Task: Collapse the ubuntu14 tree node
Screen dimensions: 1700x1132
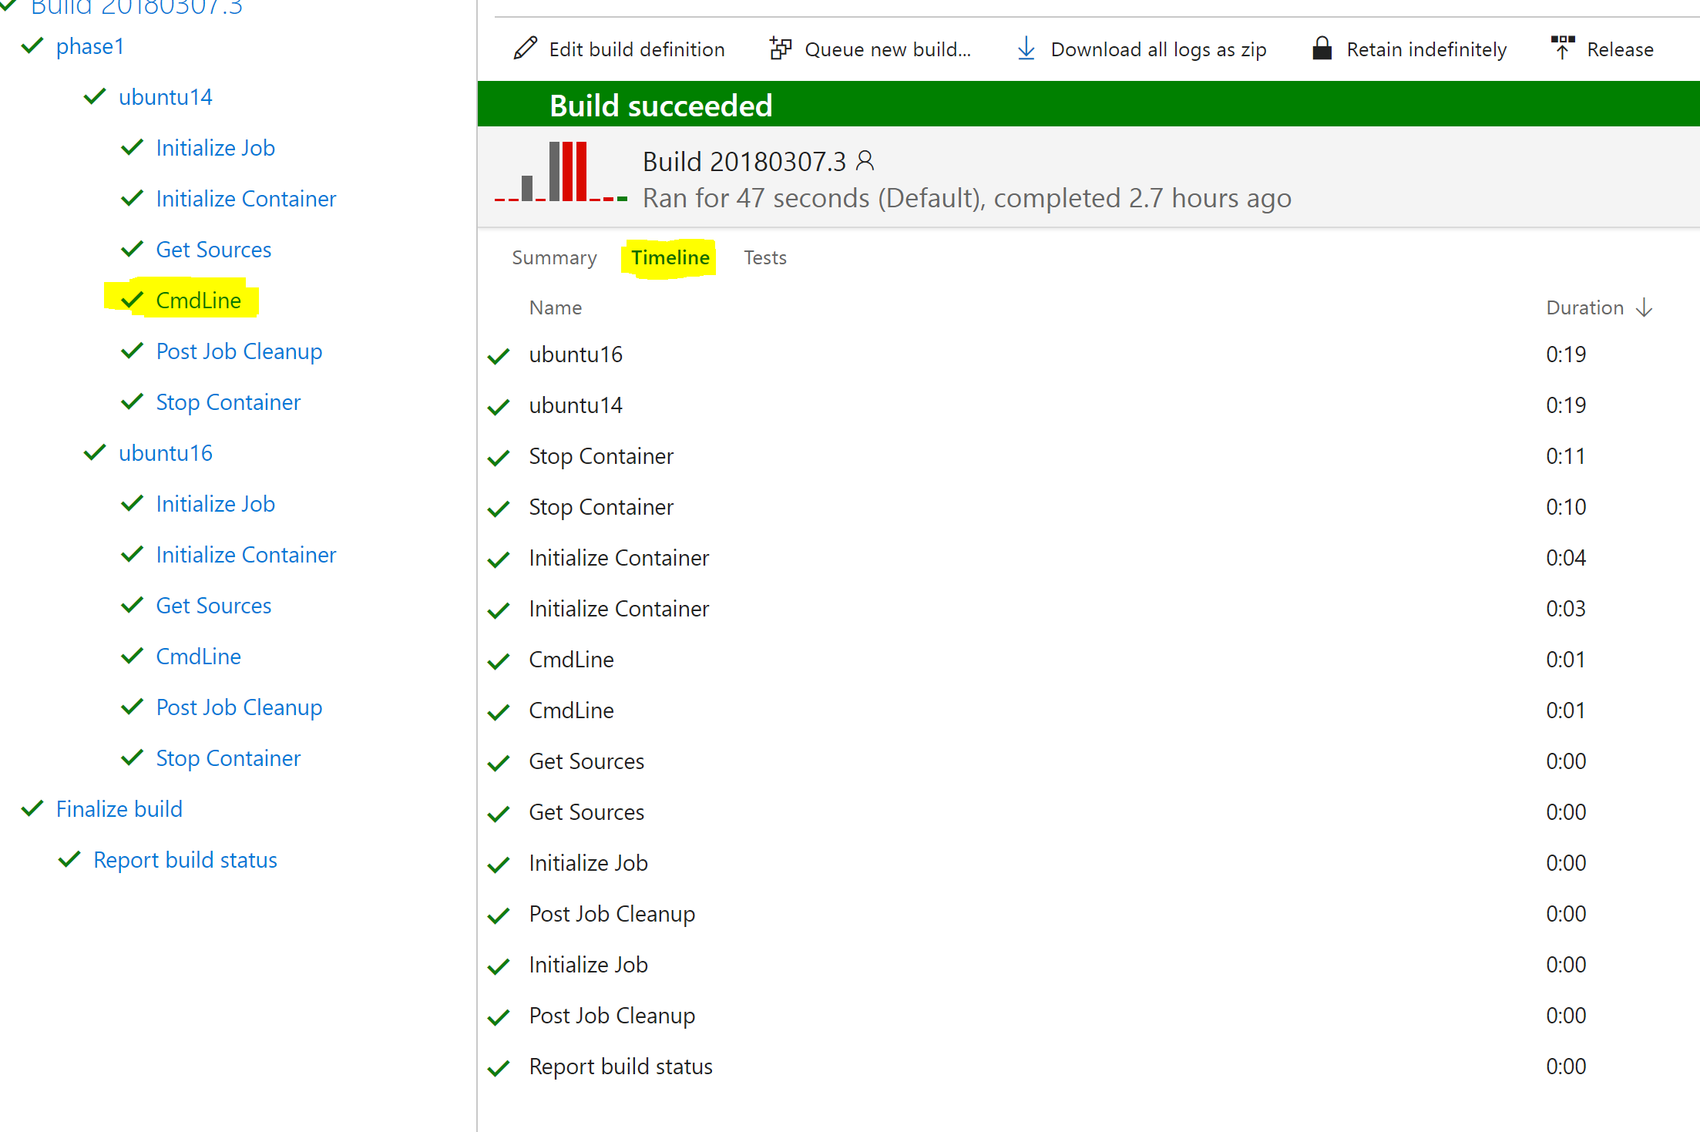Action: (x=94, y=96)
